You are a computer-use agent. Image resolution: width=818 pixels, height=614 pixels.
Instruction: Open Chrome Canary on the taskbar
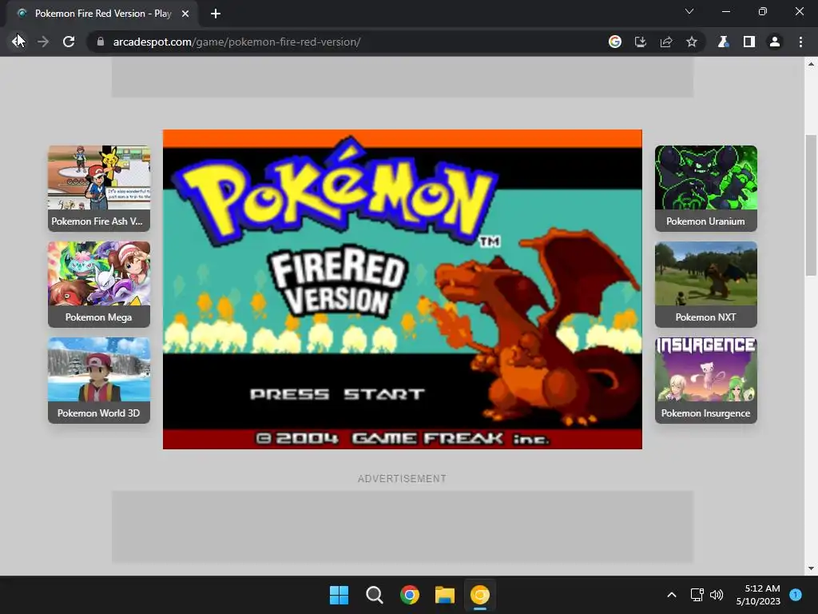tap(480, 595)
